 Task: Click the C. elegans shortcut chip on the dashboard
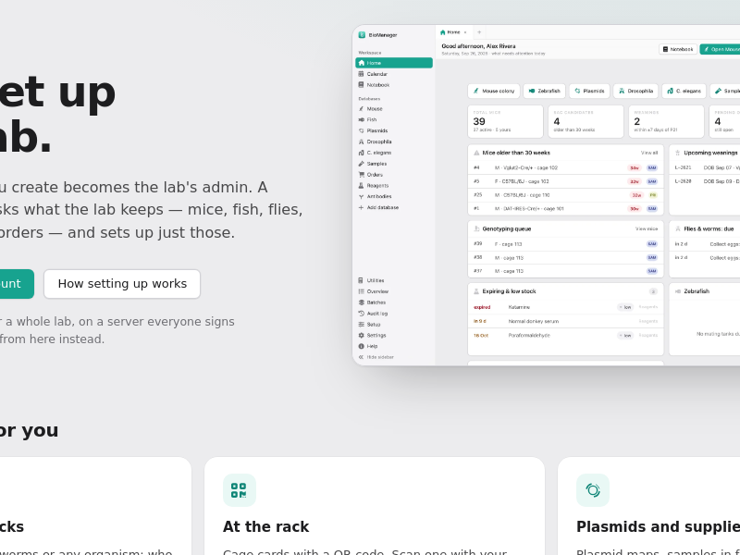(x=684, y=91)
